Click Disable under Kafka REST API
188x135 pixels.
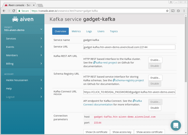pyautogui.click(x=155, y=66)
